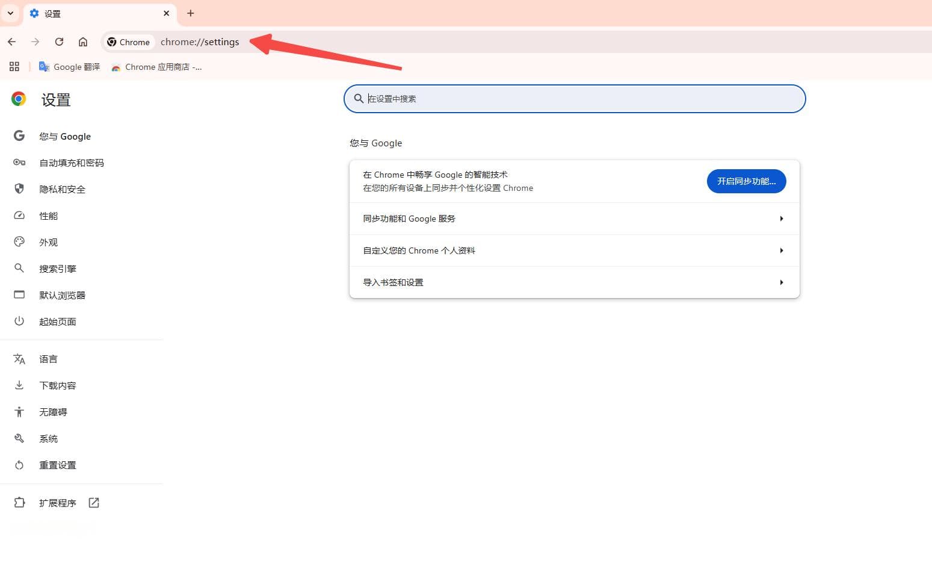Click the reset icon for 重置设置
The height and width of the screenshot is (569, 932).
pos(19,465)
